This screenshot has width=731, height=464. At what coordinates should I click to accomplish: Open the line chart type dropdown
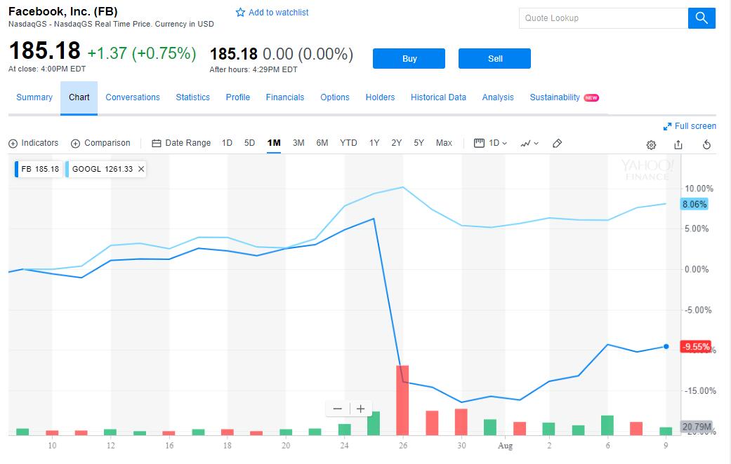(529, 144)
